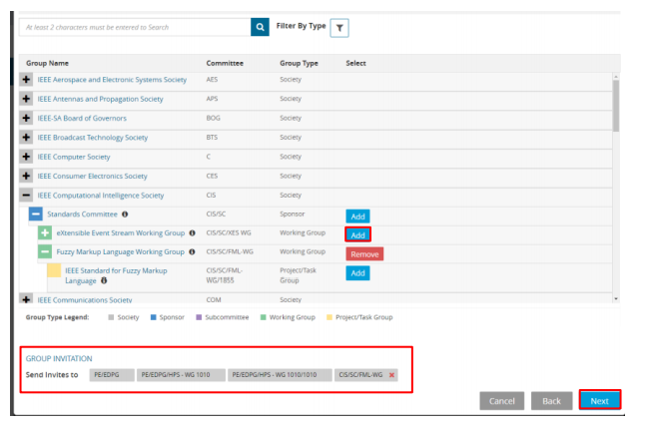Click the search text field
Viewport: 646px width, 428px height.
[x=135, y=27]
